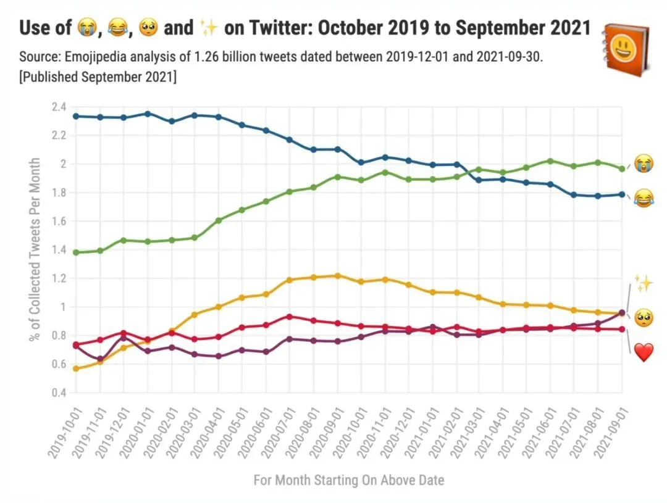
Task: Click the y-axis title text
Action: 35,249
